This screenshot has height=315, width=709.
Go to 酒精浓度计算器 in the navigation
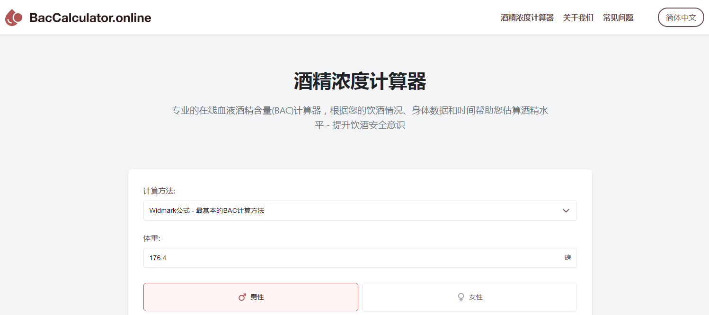[527, 17]
